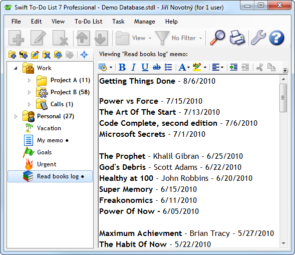Toggle Strikethrough formatting in memo
The image size is (295, 255).
coord(157,67)
